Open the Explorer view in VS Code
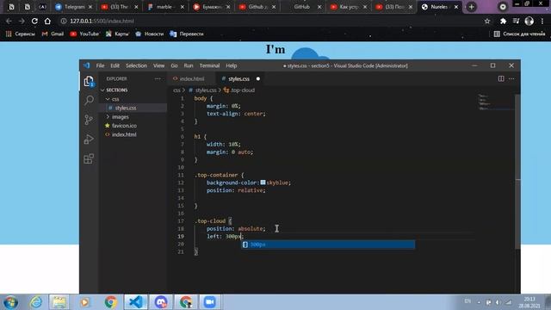 [x=89, y=81]
